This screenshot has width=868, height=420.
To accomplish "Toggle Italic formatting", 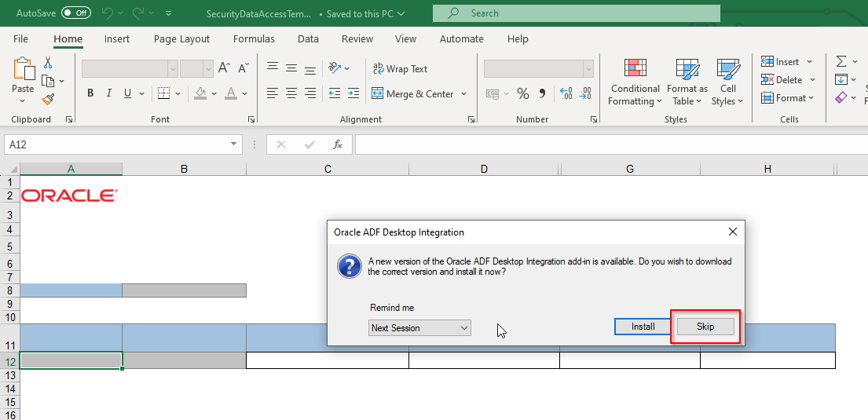I will [109, 93].
